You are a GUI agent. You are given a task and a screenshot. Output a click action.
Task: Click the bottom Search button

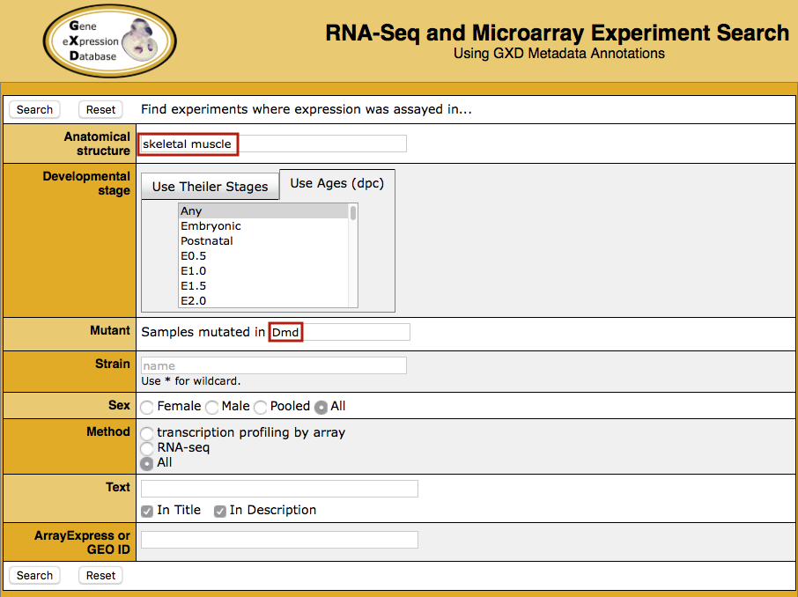coord(34,575)
